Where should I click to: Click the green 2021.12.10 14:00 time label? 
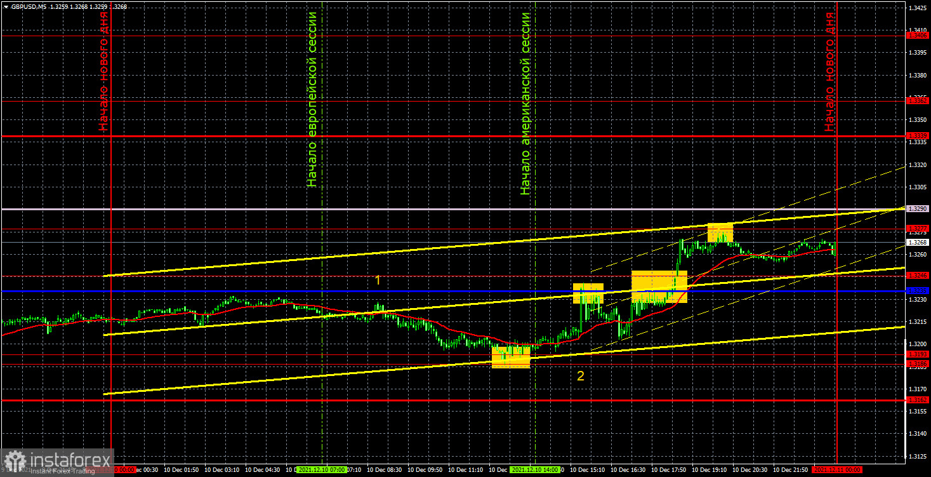coord(535,469)
